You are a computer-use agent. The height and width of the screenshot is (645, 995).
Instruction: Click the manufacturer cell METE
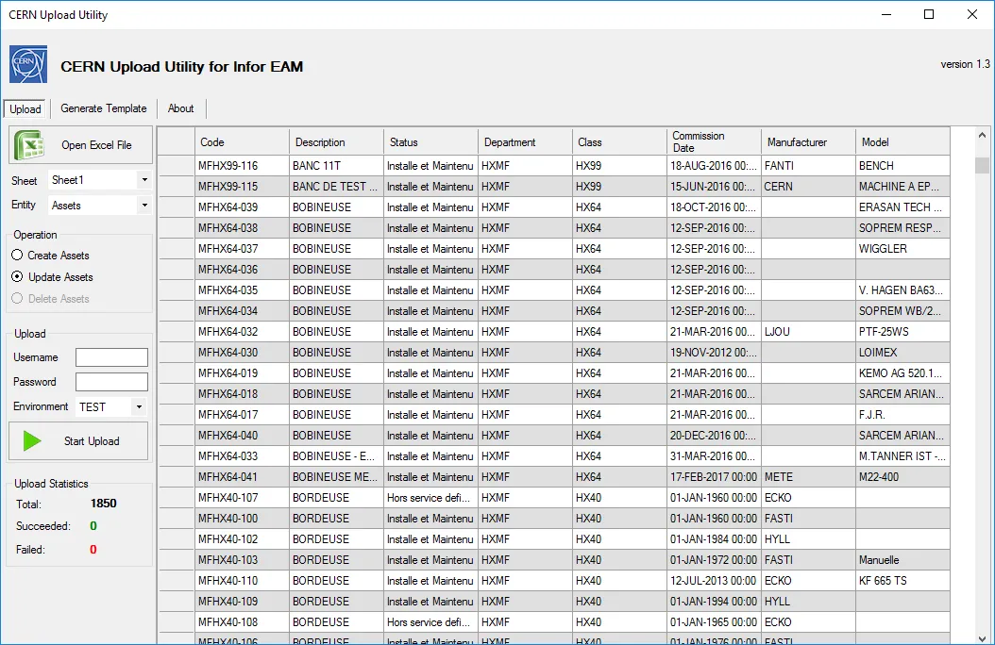[808, 476]
